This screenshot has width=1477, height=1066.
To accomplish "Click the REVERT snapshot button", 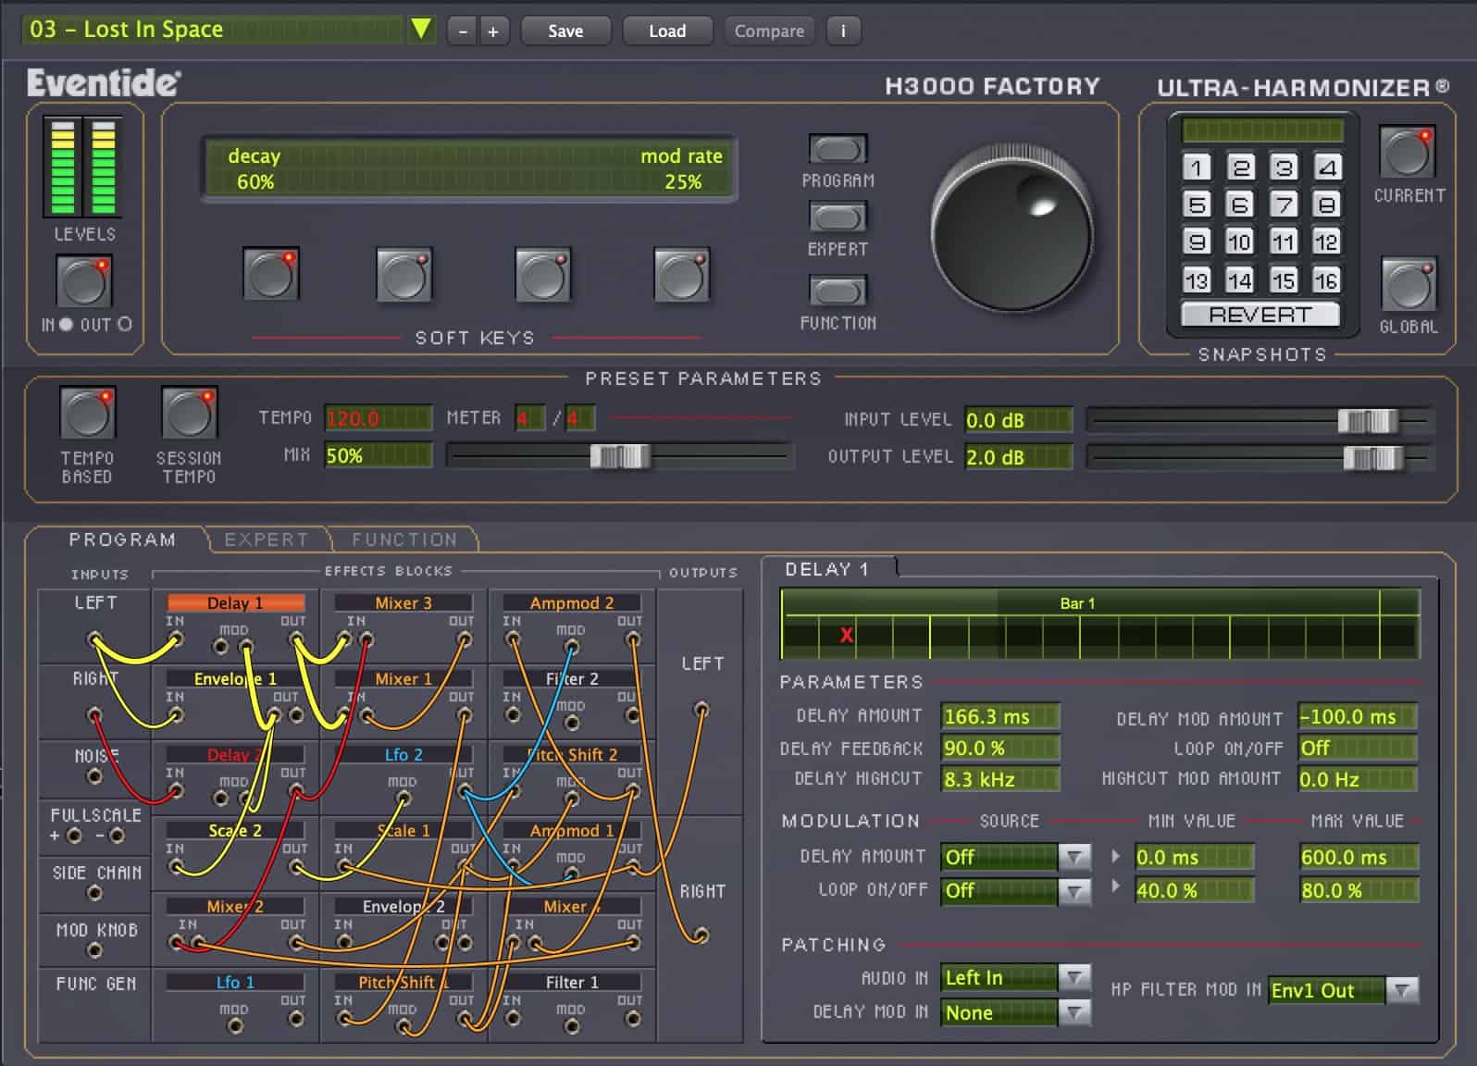I will pyautogui.click(x=1260, y=315).
